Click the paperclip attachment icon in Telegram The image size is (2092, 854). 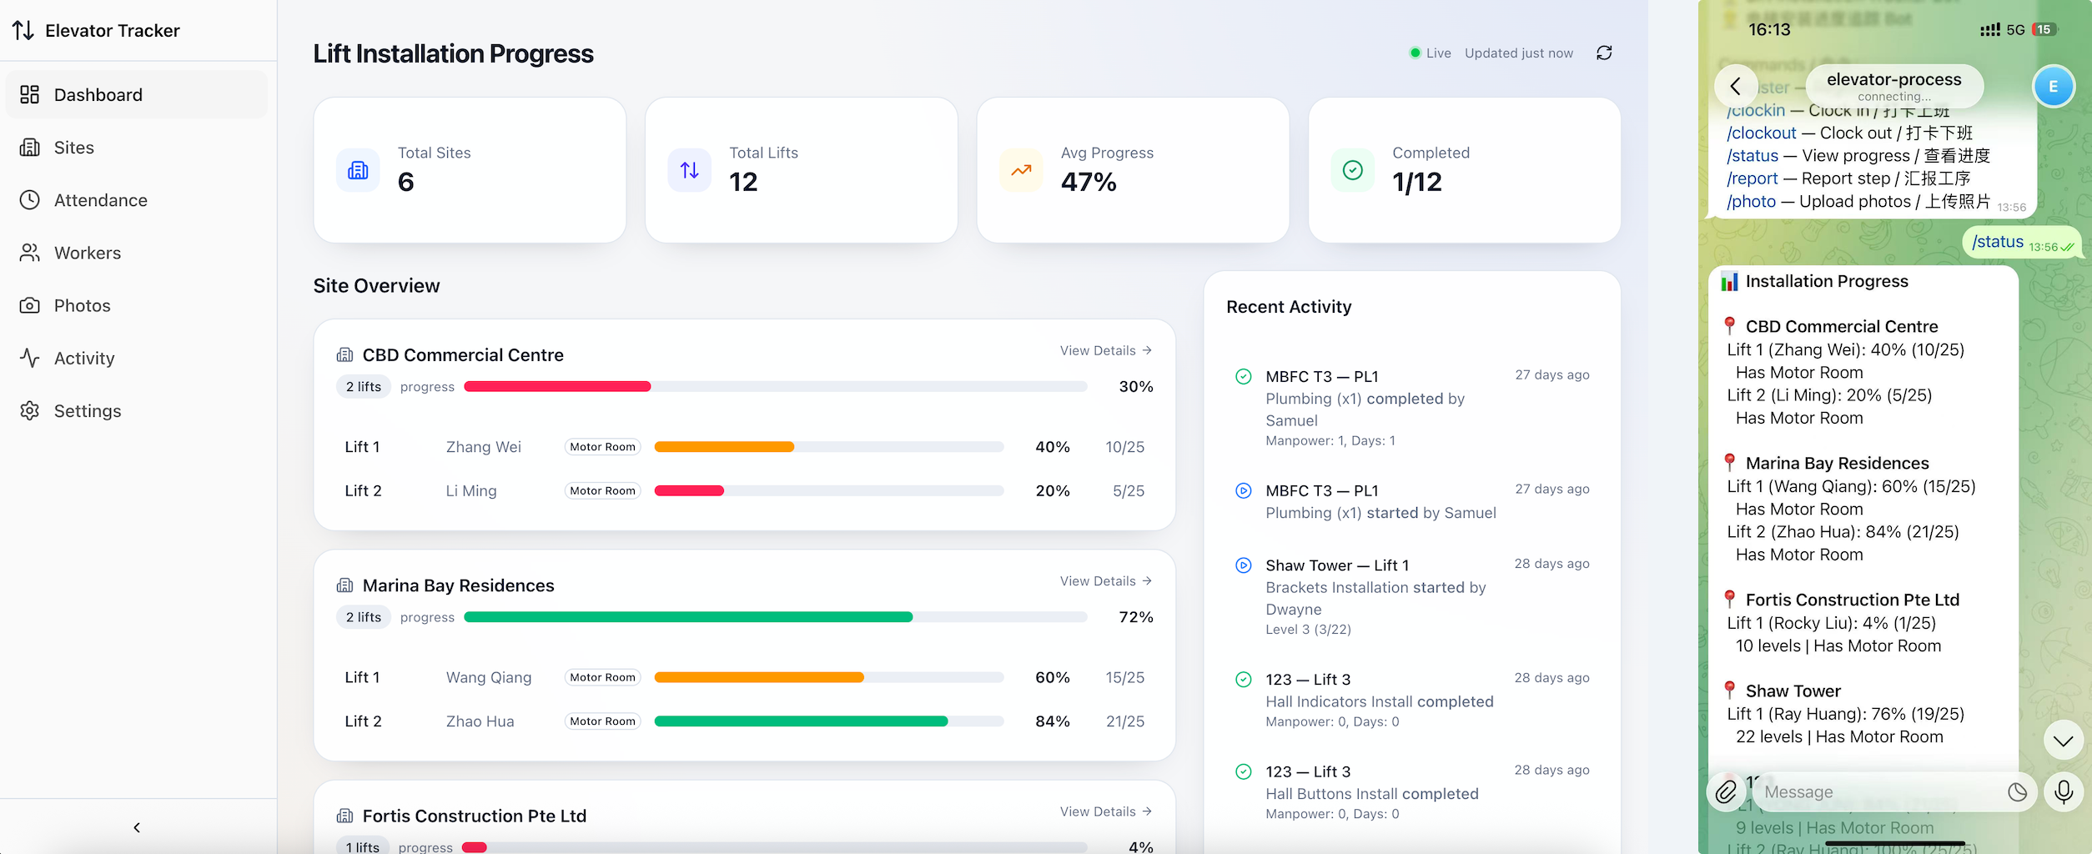(x=1725, y=791)
